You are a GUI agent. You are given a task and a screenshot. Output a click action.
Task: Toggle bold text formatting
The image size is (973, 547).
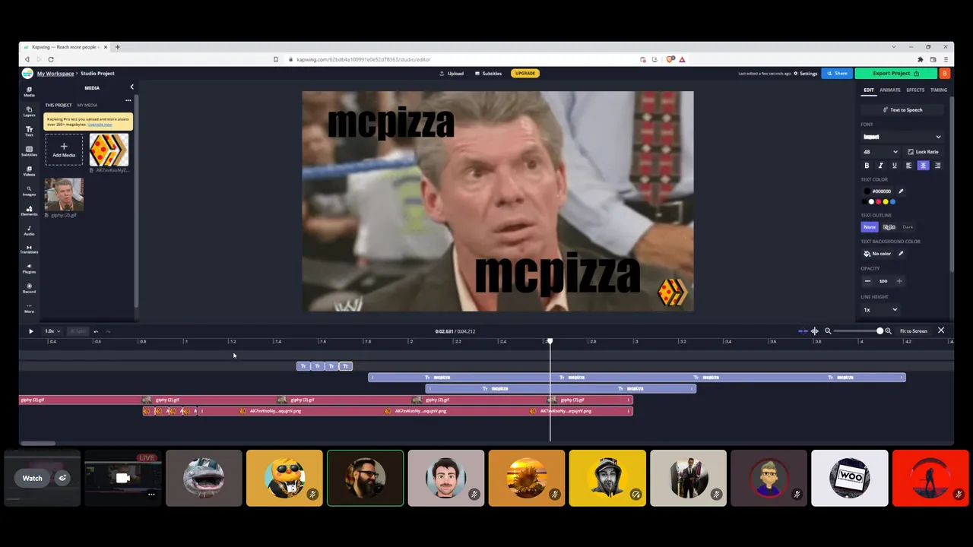pyautogui.click(x=867, y=166)
